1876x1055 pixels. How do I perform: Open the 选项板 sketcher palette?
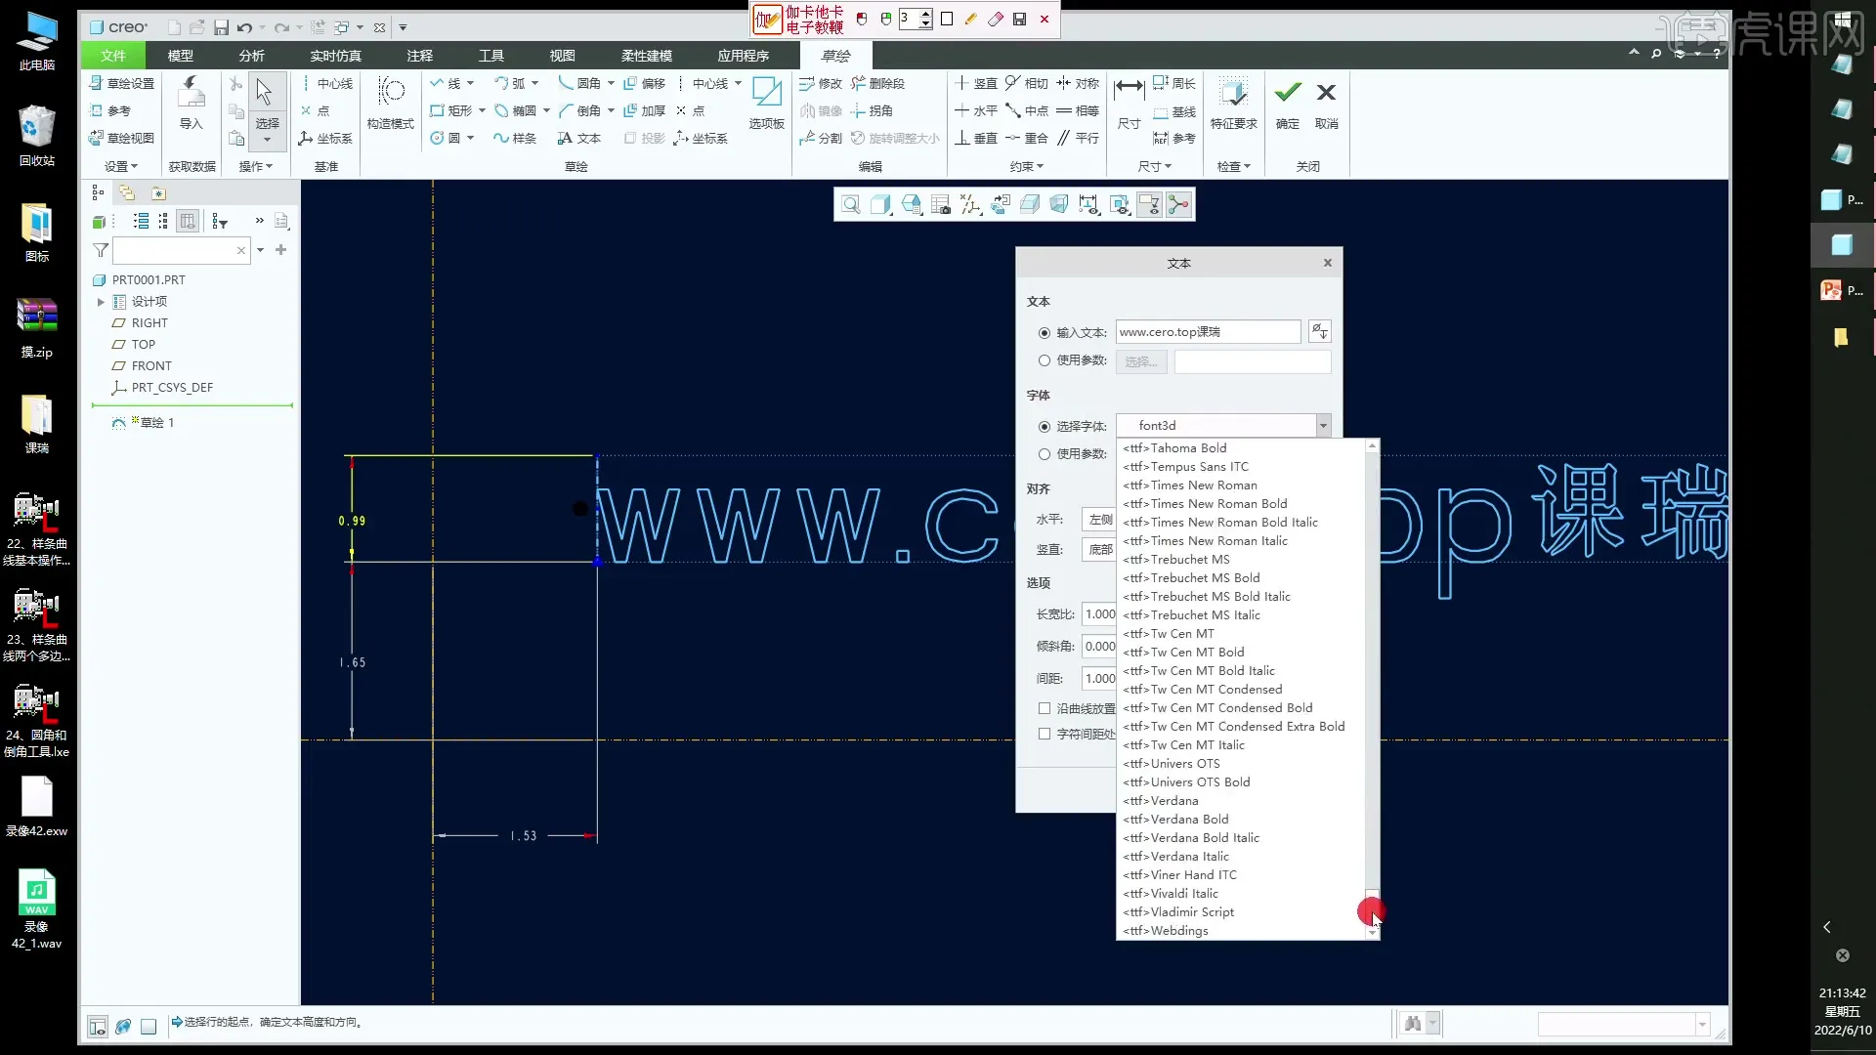[766, 103]
